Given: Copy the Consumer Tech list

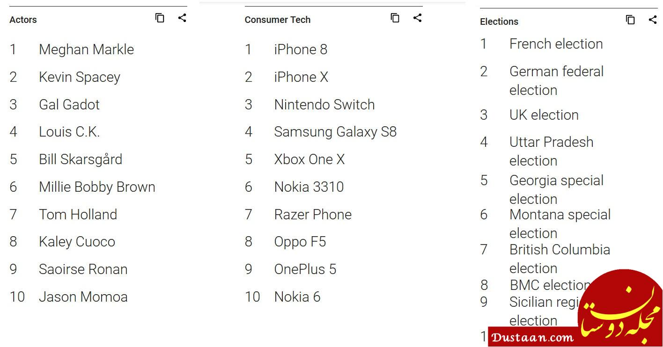Looking at the screenshot, I should tap(395, 18).
